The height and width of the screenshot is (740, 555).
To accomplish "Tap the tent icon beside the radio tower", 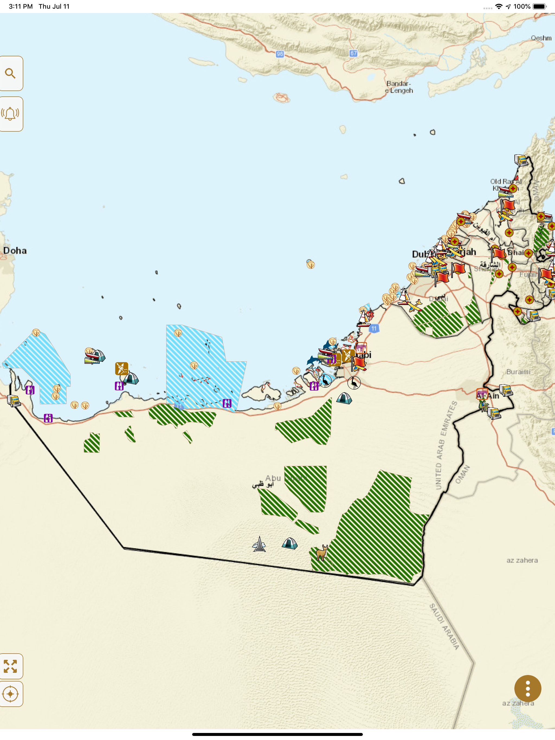I will [x=289, y=543].
